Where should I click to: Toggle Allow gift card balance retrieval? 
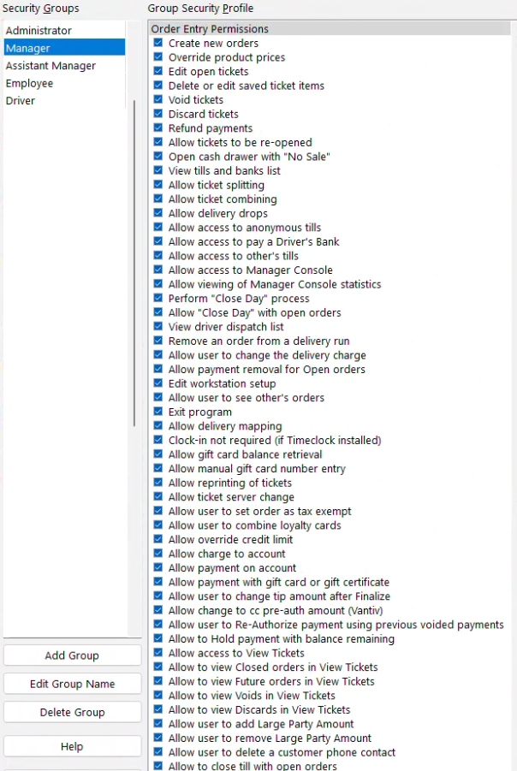click(157, 454)
